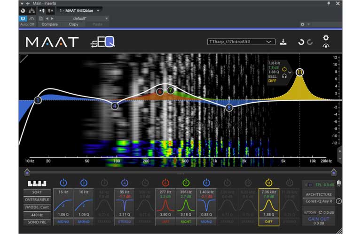The image size is (361, 234).
Task: Pin the plugin window
Action: tap(329, 3)
